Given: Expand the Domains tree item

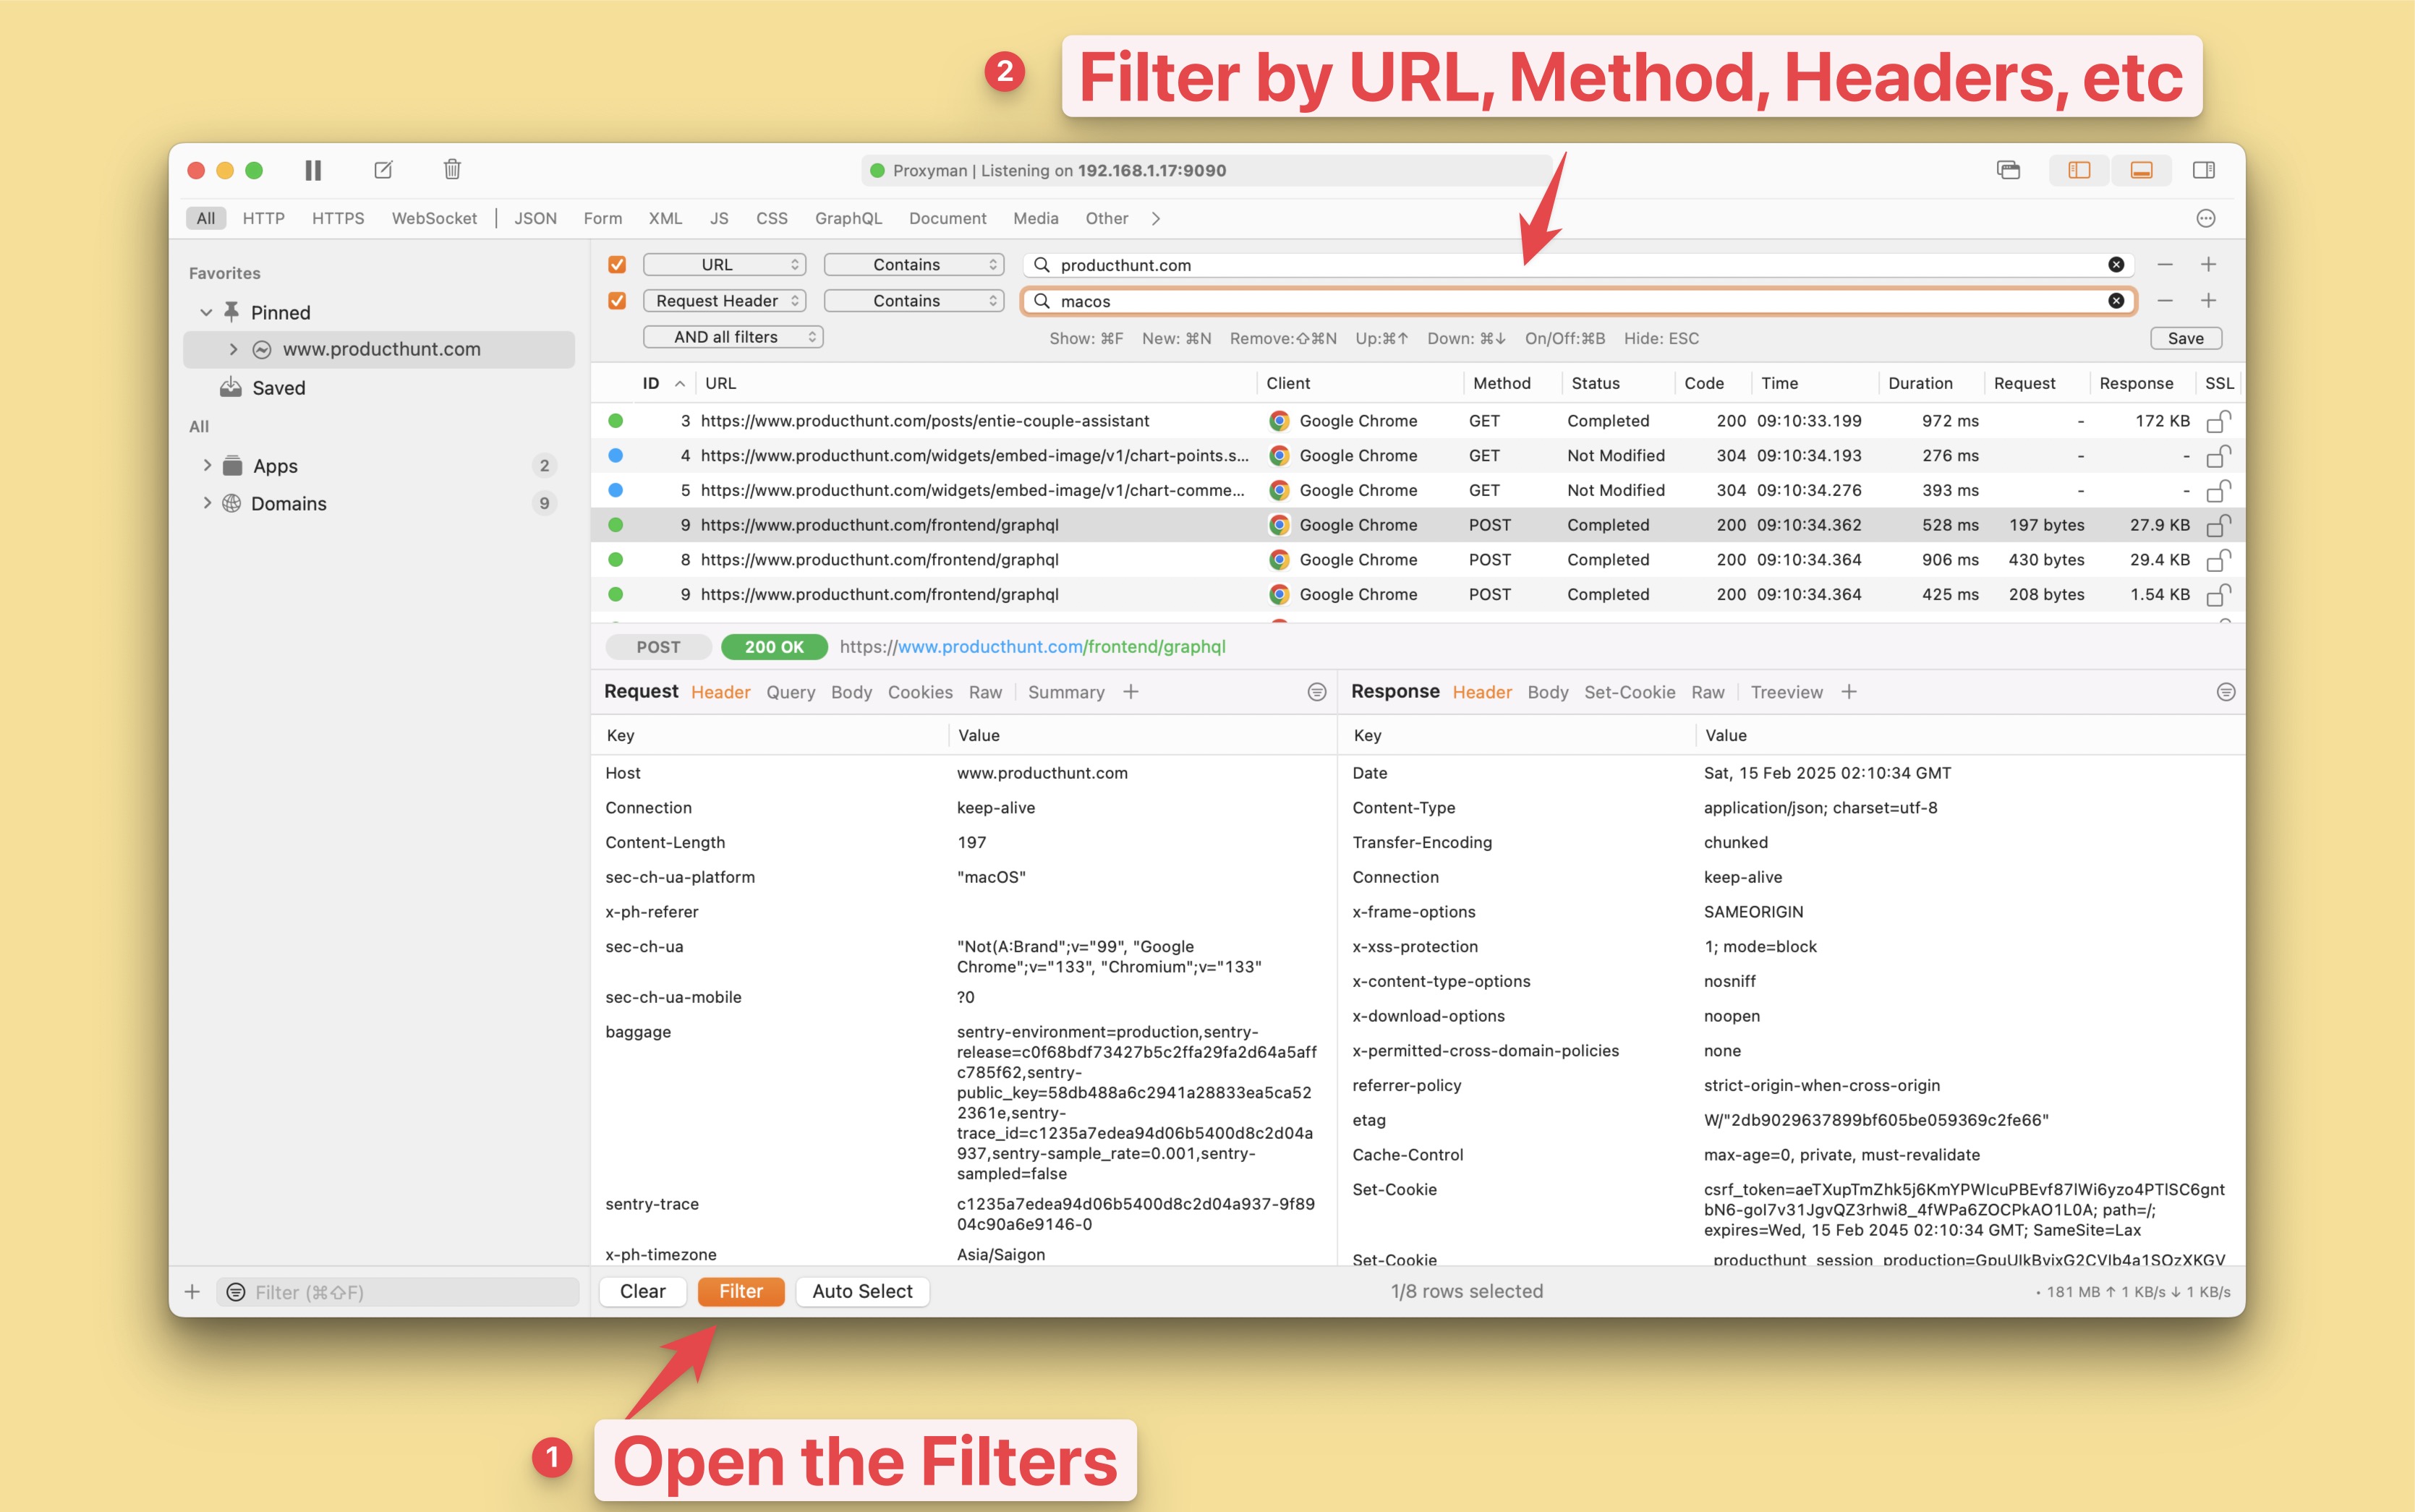Looking at the screenshot, I should [207, 503].
